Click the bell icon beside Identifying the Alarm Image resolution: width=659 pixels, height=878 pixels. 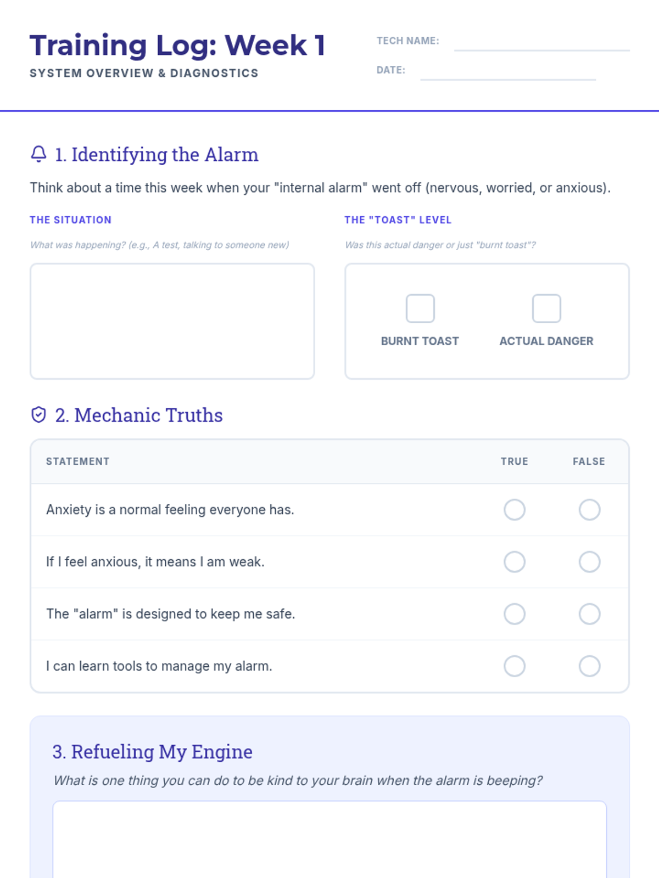point(38,154)
